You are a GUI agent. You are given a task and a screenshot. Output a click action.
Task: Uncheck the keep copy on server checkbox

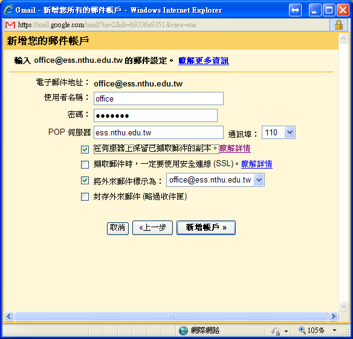[85, 149]
